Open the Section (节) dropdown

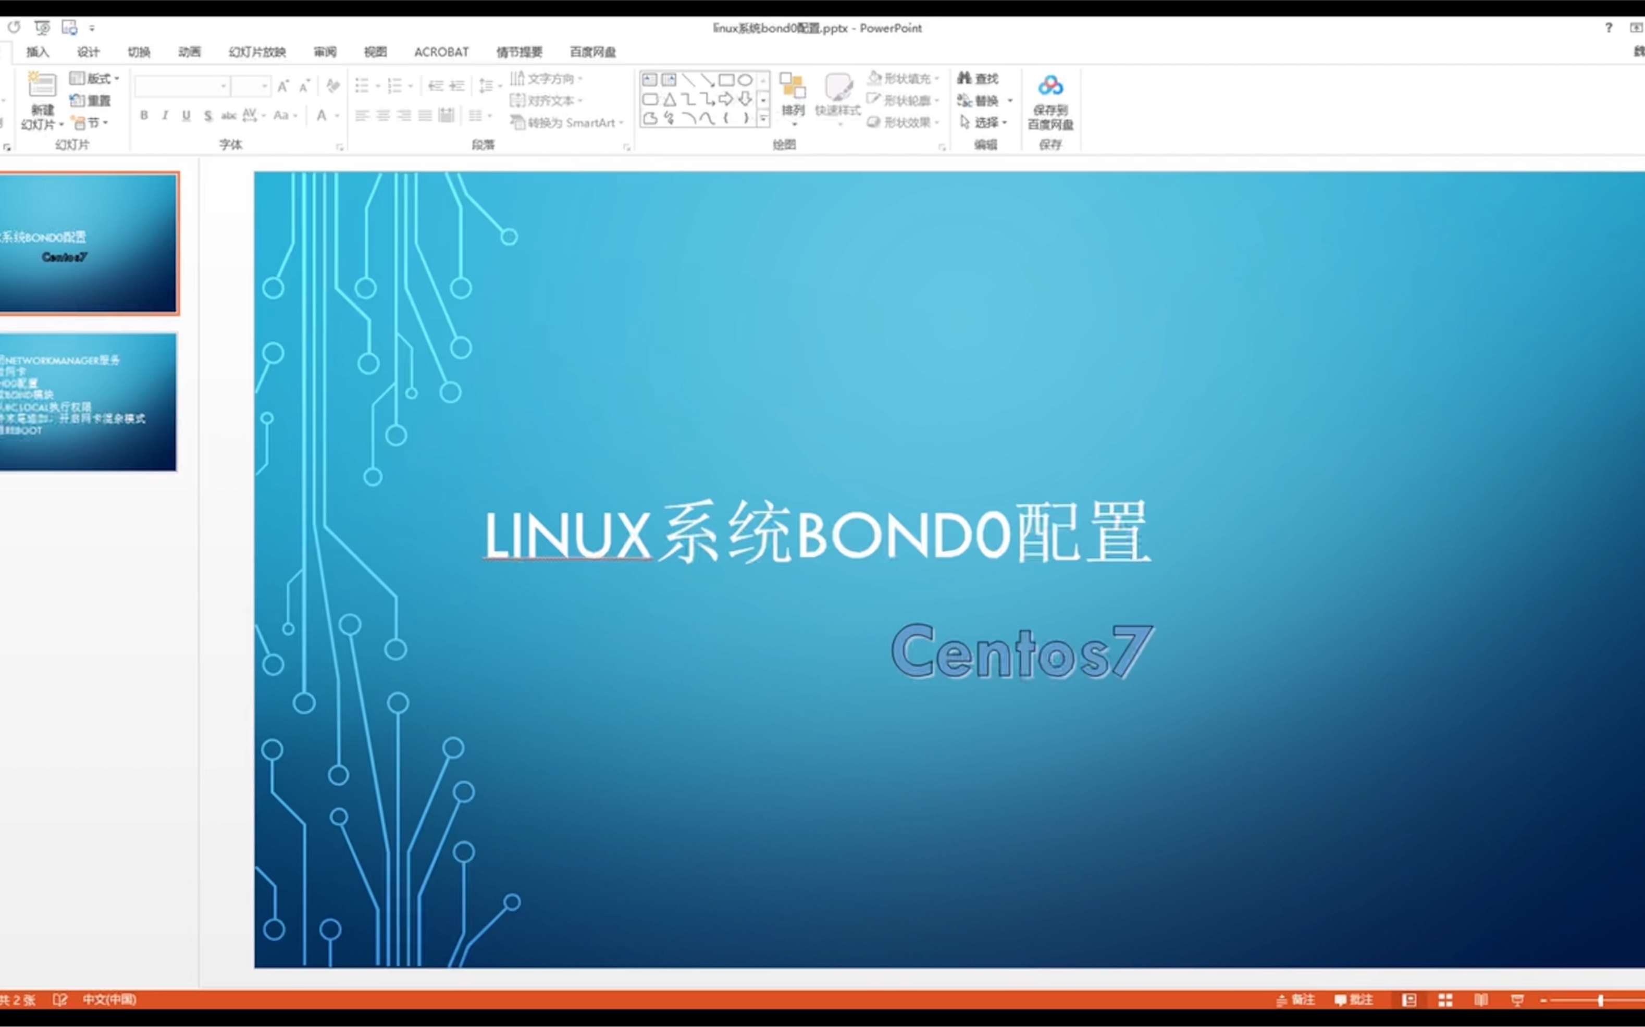coord(90,123)
